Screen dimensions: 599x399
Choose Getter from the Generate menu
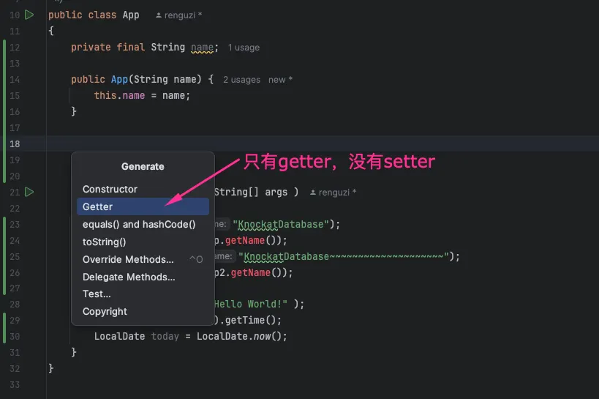97,206
